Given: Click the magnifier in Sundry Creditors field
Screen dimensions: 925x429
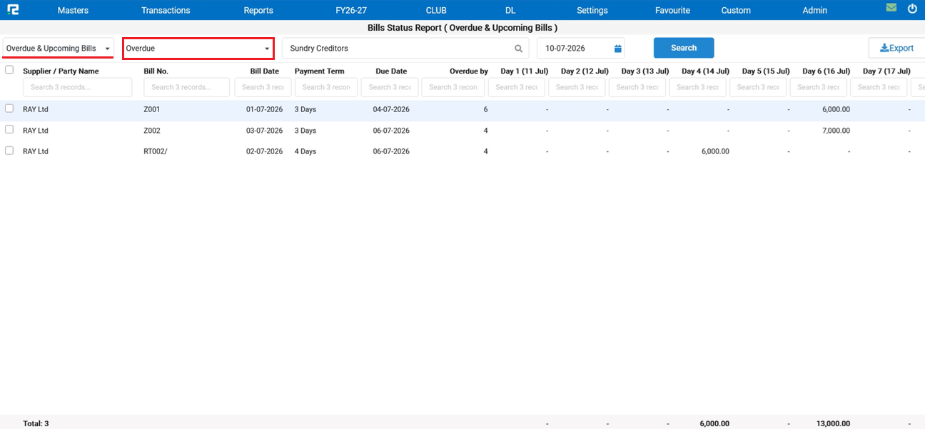Looking at the screenshot, I should pos(519,49).
